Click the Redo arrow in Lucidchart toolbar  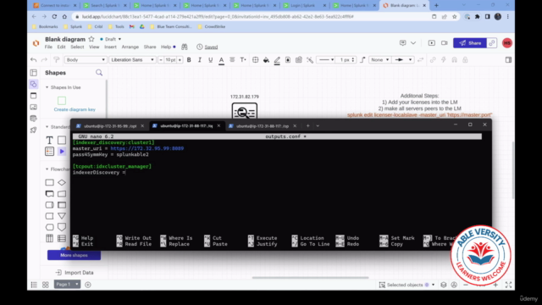click(x=44, y=60)
